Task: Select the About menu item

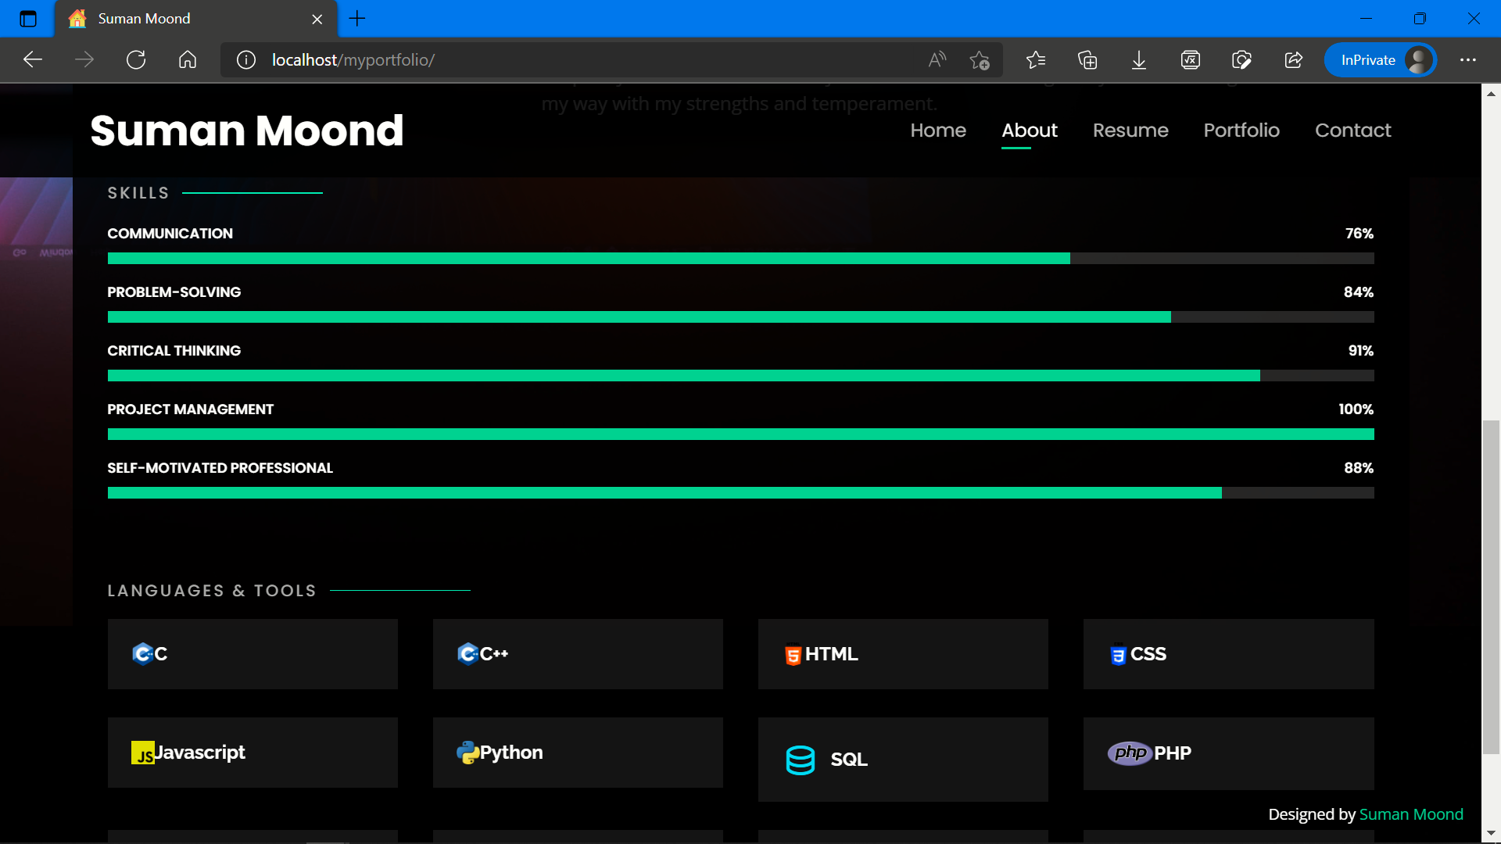Action: pyautogui.click(x=1030, y=131)
